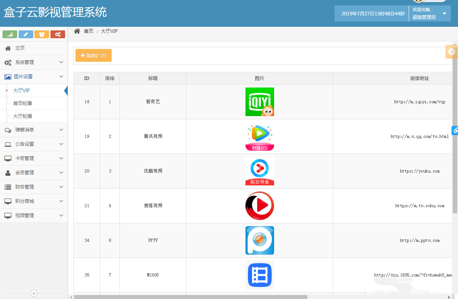The height and width of the screenshot is (299, 458).
Task: Click the horizontal scrollbar left arrow
Action: (x=70, y=297)
